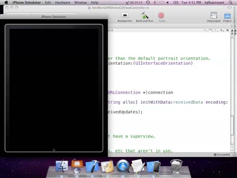Image resolution: width=237 pixels, height=178 pixels.
Task: Stop tasks with the red Tasks button
Action: click(161, 16)
